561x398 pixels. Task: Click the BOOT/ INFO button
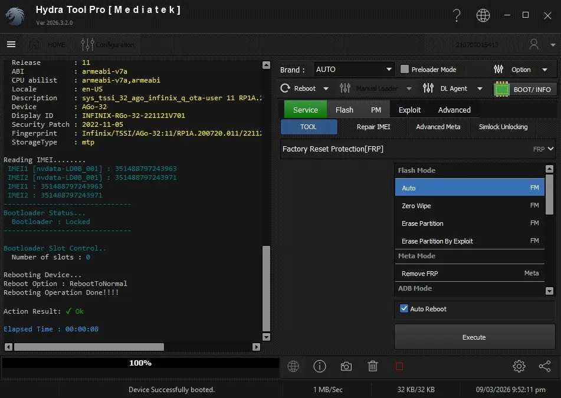[525, 89]
